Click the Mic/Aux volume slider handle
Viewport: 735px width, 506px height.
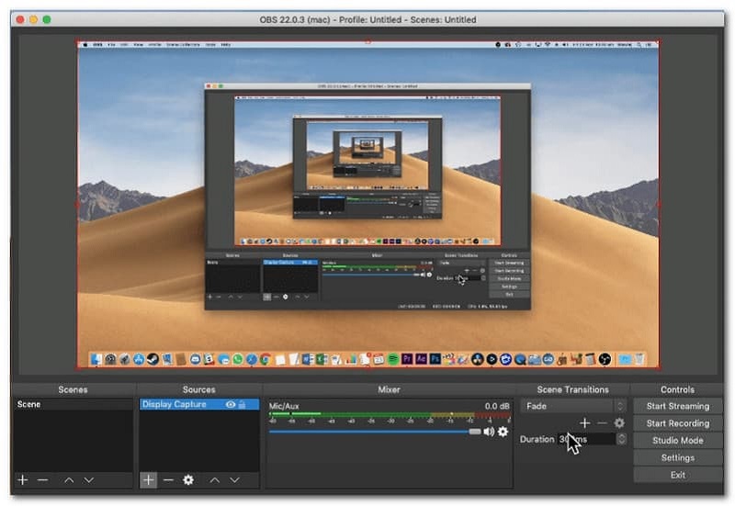pos(475,432)
